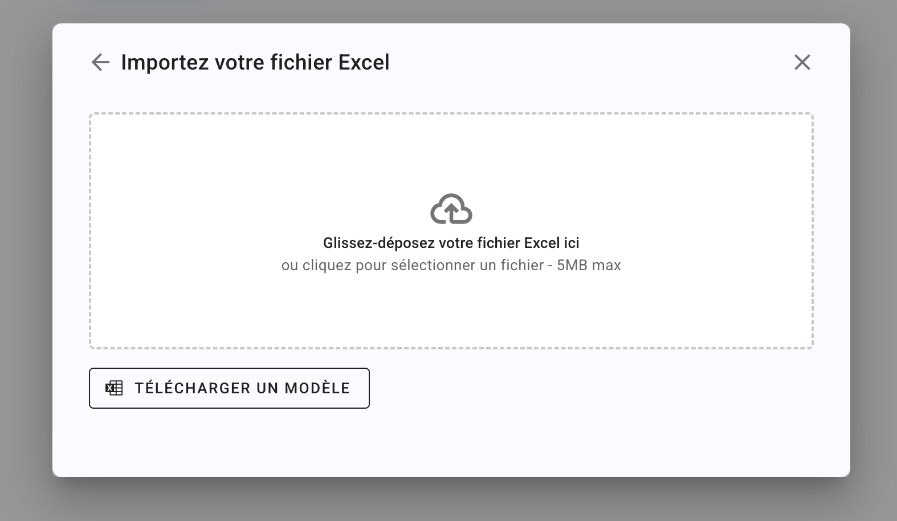
Task: Click the word 'Excel' in the dialog heading
Action: point(364,62)
